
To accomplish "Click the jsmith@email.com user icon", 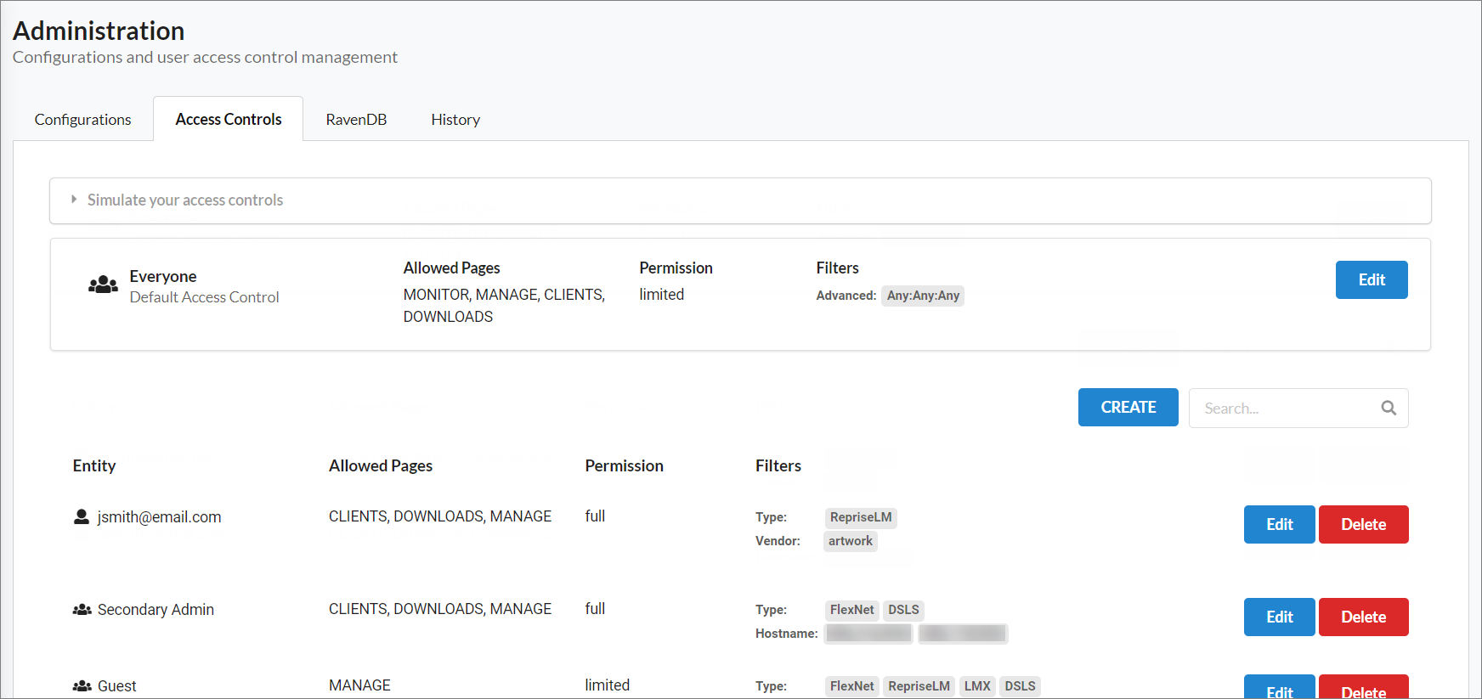I will (82, 516).
